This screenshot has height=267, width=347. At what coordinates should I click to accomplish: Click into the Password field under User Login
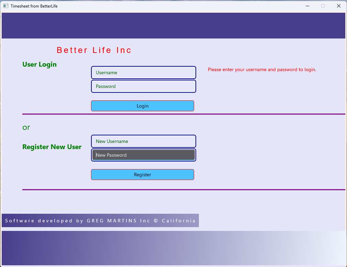click(x=143, y=86)
